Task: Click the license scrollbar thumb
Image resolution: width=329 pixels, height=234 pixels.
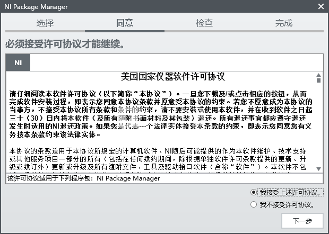Action: coord(319,80)
